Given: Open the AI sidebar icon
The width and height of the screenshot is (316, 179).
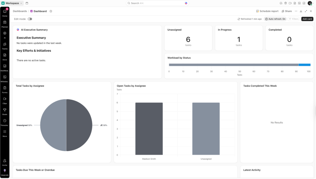Looking at the screenshot, I should tap(4, 33).
